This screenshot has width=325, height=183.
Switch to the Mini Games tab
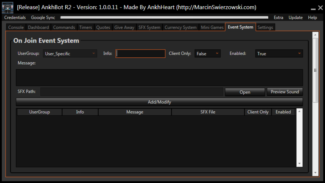[x=212, y=27]
